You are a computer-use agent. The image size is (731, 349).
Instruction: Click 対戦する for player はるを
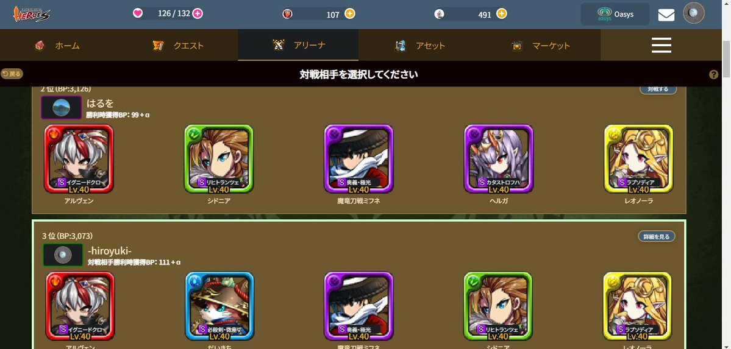pyautogui.click(x=658, y=89)
